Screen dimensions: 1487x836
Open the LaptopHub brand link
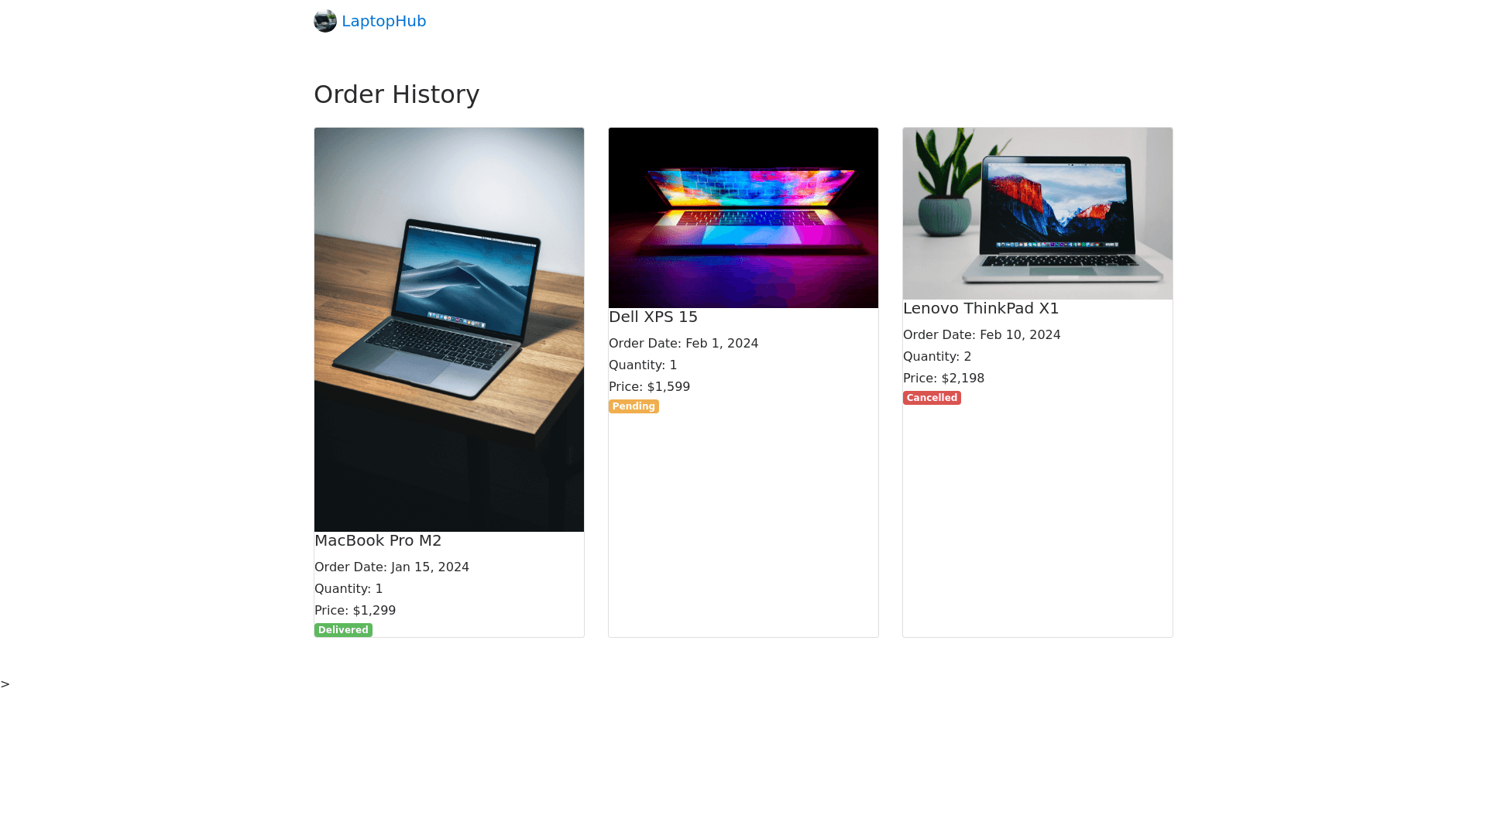click(x=370, y=21)
